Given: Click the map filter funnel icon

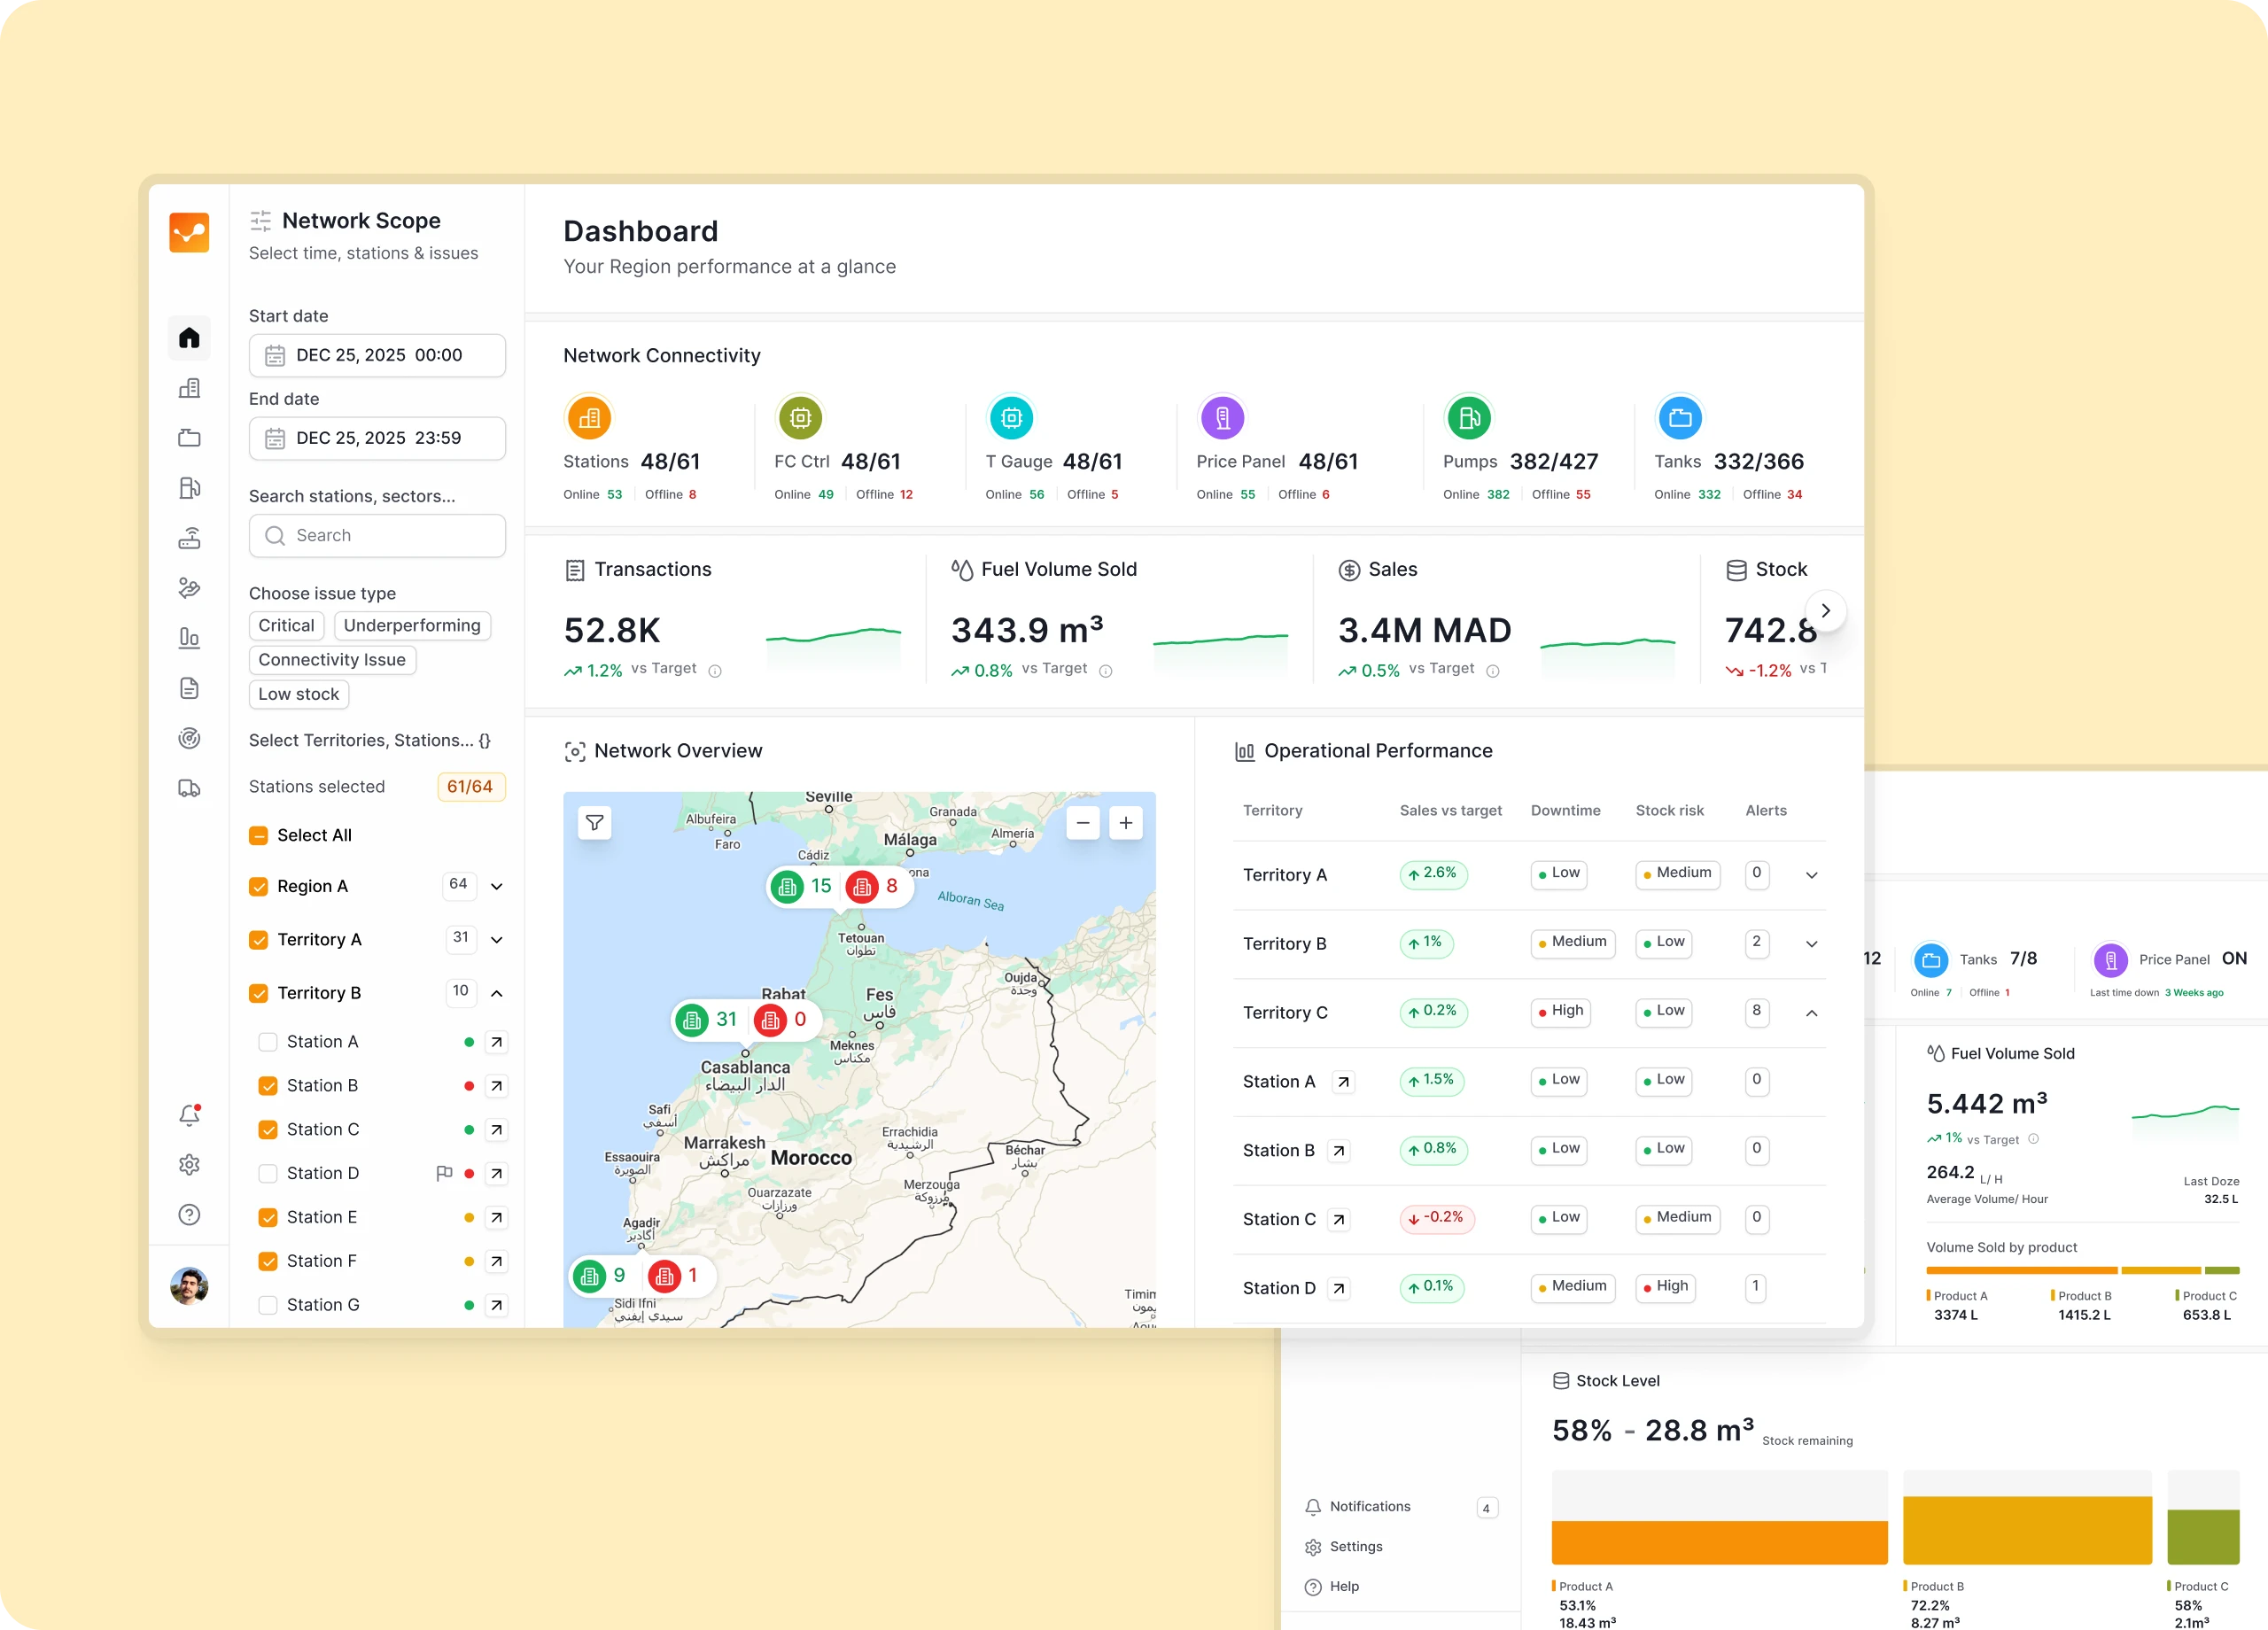Looking at the screenshot, I should (595, 823).
